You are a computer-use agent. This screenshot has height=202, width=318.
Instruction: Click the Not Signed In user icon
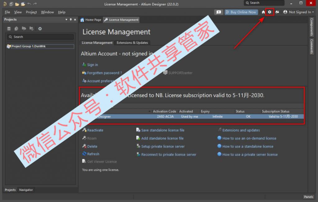pos(285,12)
